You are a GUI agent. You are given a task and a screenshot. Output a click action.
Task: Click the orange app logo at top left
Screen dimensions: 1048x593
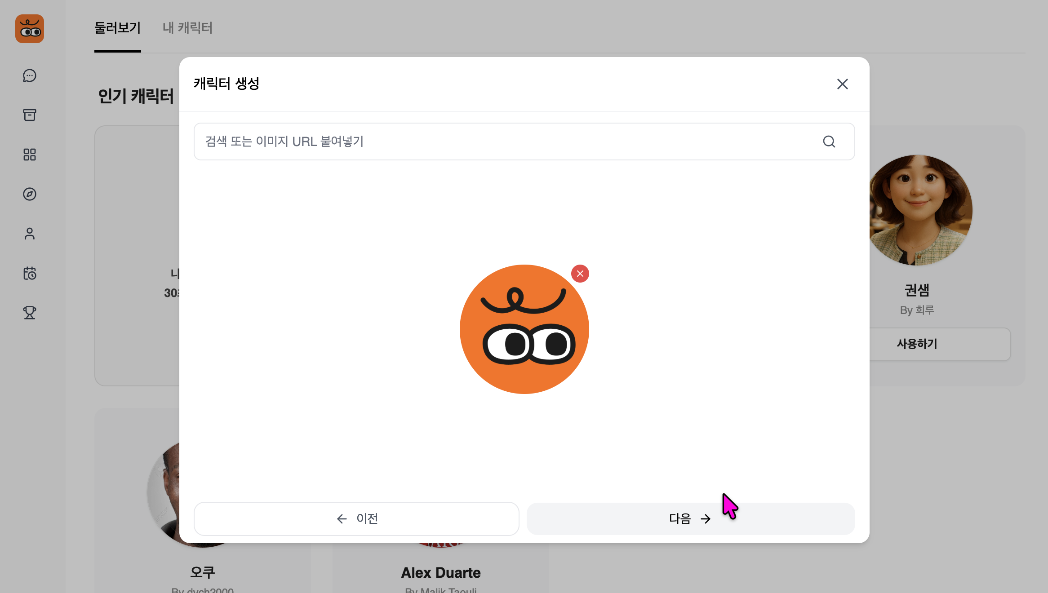(x=29, y=28)
